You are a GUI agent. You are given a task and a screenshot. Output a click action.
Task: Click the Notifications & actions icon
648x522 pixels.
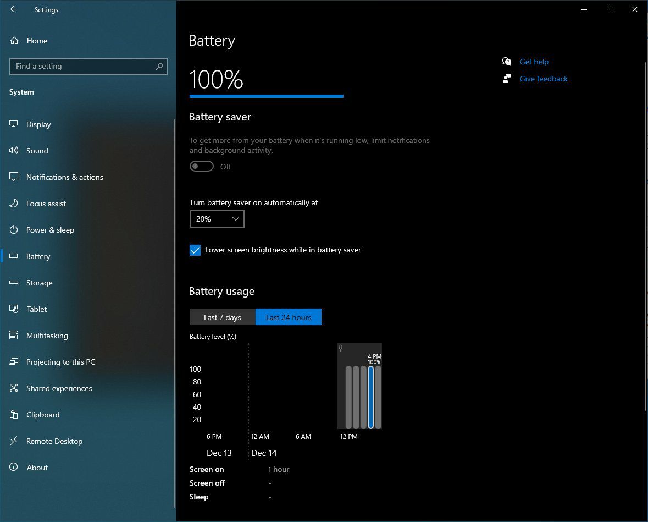14,177
